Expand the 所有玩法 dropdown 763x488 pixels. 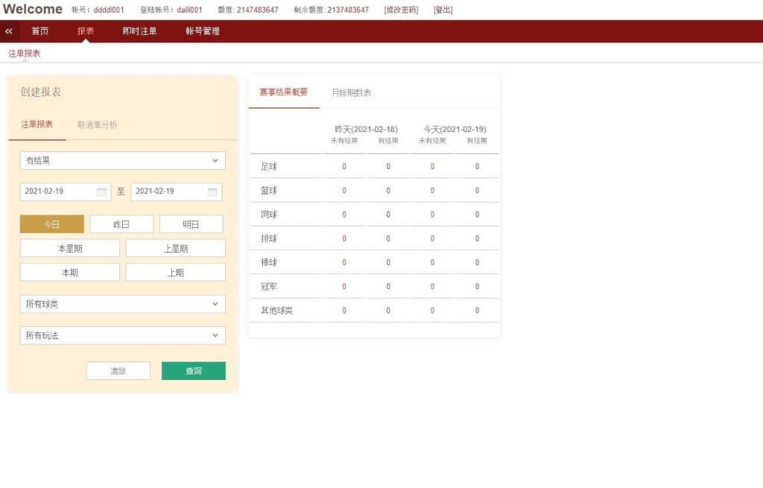tap(123, 336)
